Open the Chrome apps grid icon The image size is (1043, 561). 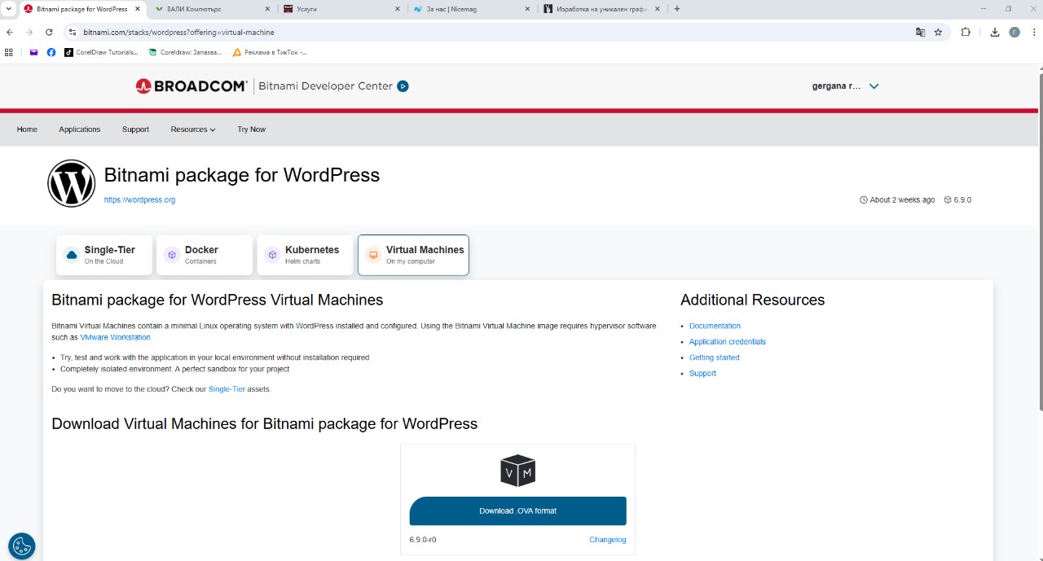click(9, 52)
